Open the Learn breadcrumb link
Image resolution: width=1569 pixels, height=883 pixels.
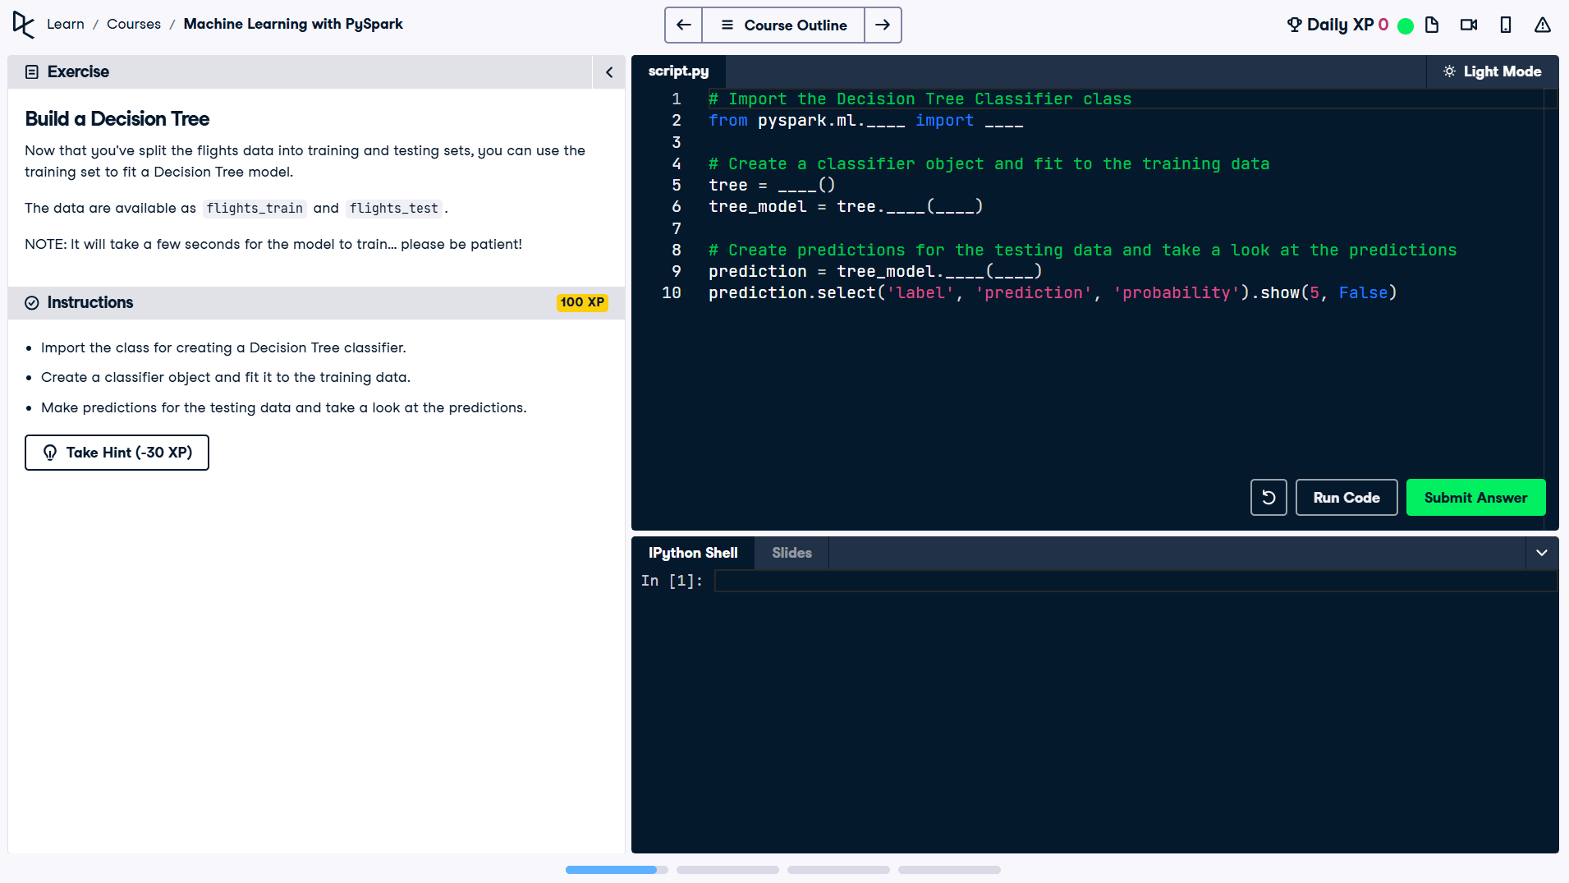tap(66, 25)
